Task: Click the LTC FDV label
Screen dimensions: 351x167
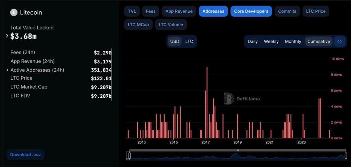Action: pos(20,96)
